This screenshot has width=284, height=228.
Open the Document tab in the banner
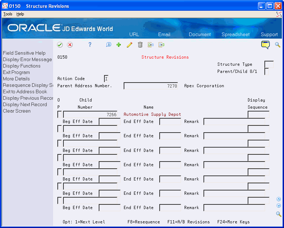pos(200,34)
